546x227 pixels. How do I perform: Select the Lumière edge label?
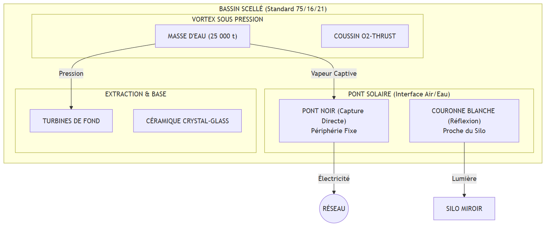click(464, 178)
